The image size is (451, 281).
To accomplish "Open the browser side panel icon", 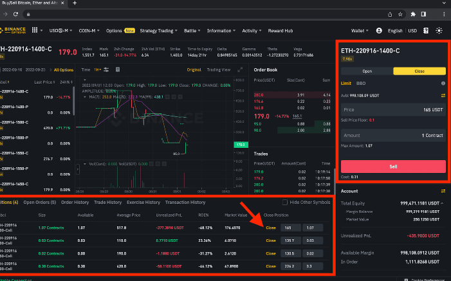I will 423,14.
